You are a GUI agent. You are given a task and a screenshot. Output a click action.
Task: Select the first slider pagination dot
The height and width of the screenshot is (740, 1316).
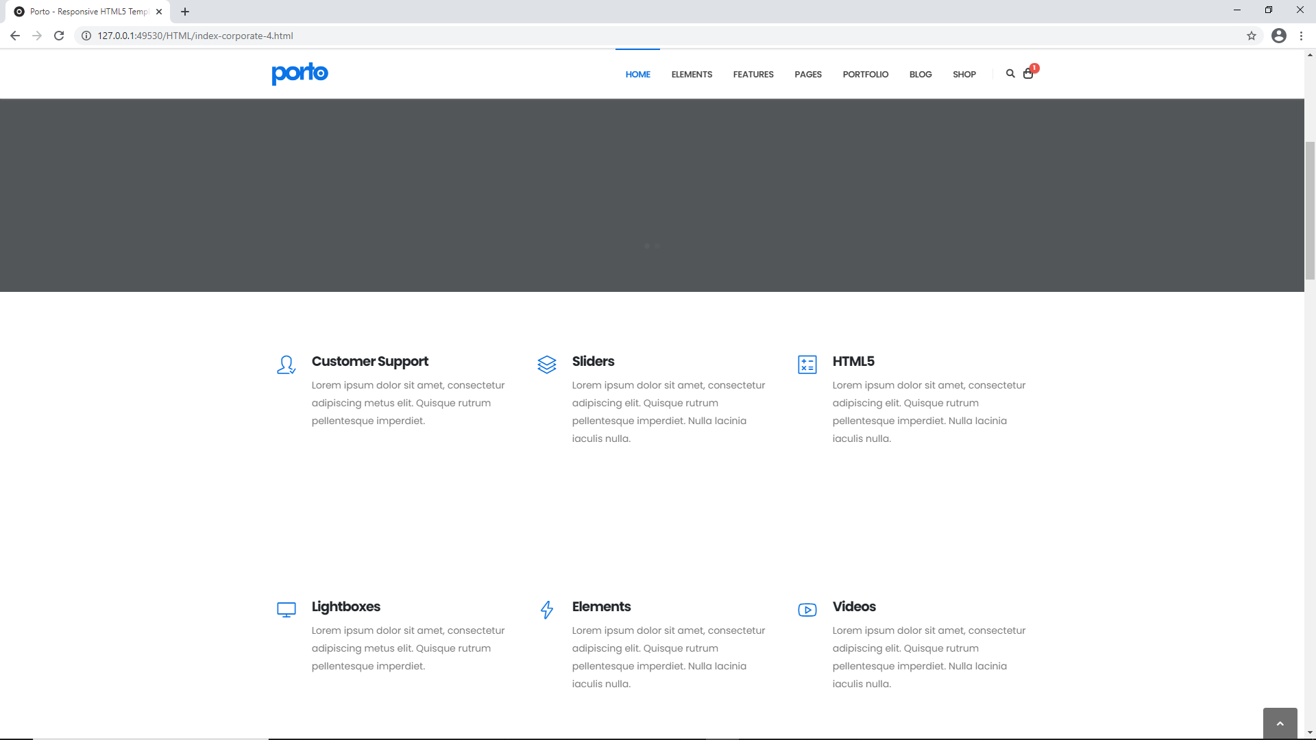tap(646, 246)
